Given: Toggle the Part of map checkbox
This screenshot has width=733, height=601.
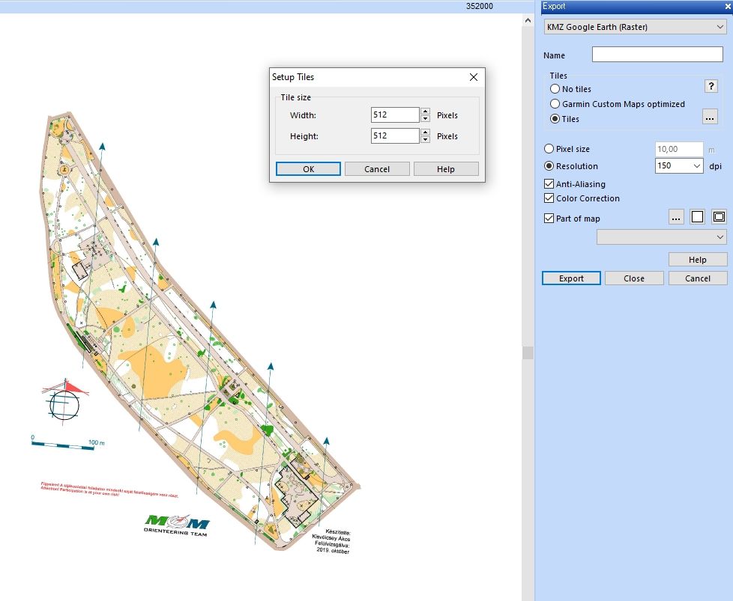Looking at the screenshot, I should tap(549, 219).
